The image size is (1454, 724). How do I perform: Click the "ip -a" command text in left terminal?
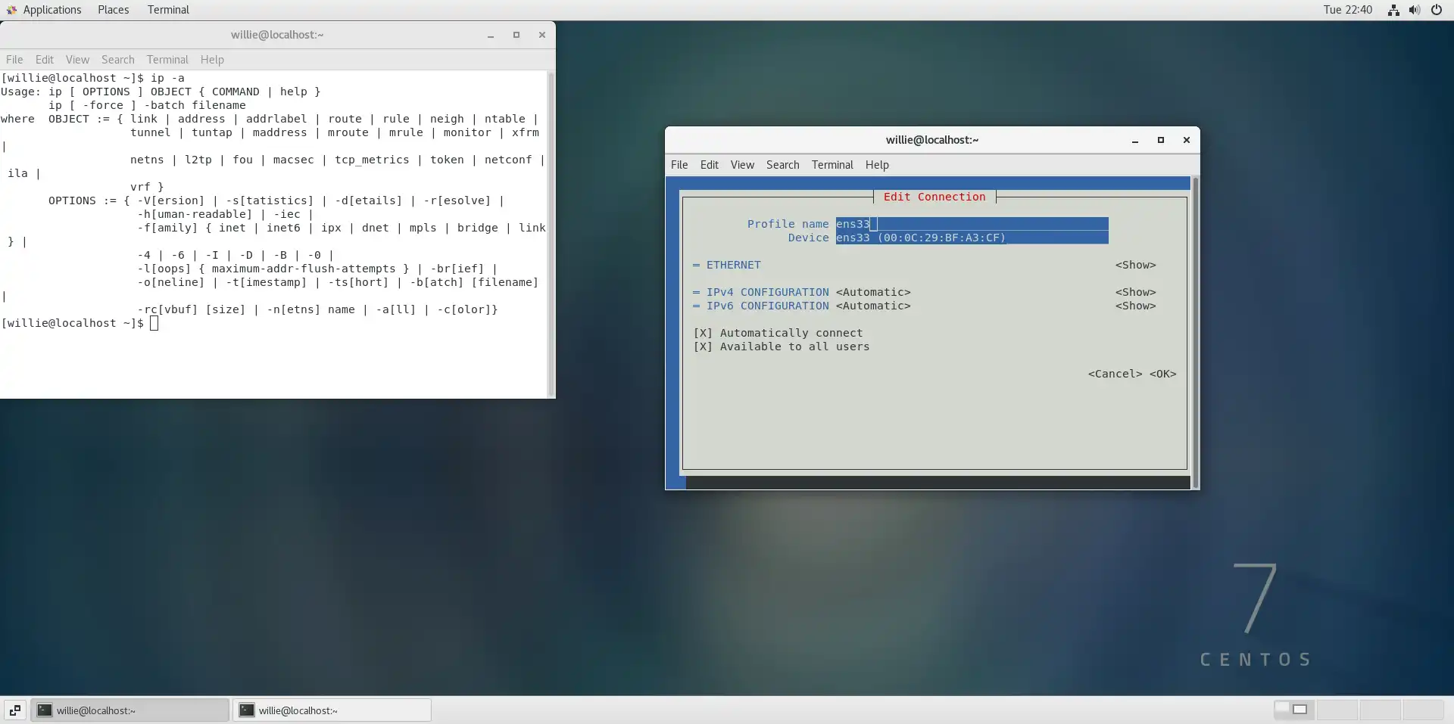tap(167, 78)
